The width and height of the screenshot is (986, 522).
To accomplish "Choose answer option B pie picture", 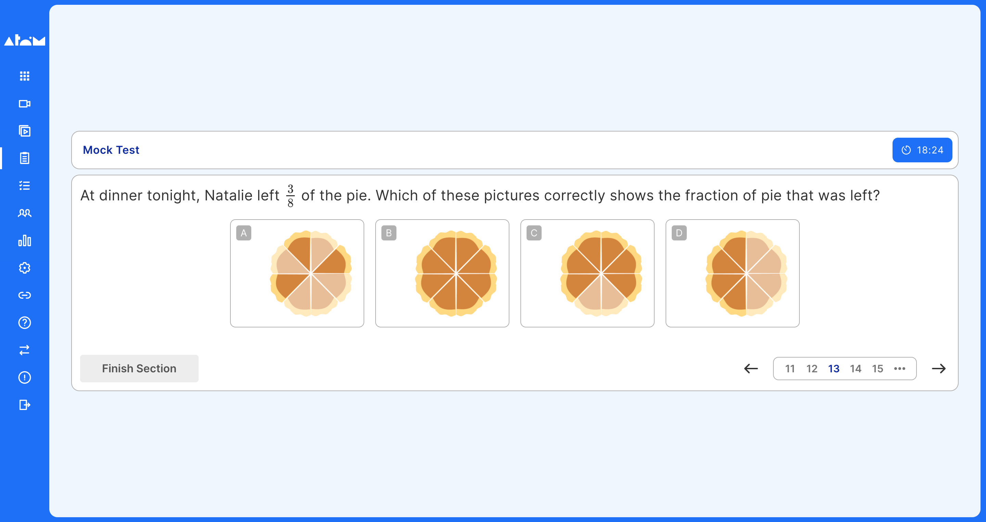I will (442, 273).
